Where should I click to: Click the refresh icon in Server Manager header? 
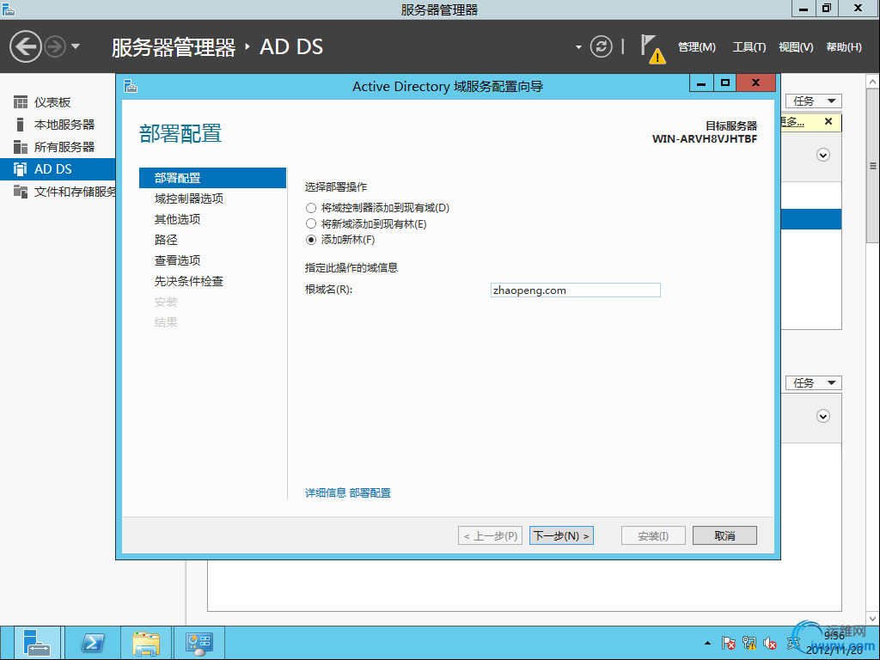601,46
